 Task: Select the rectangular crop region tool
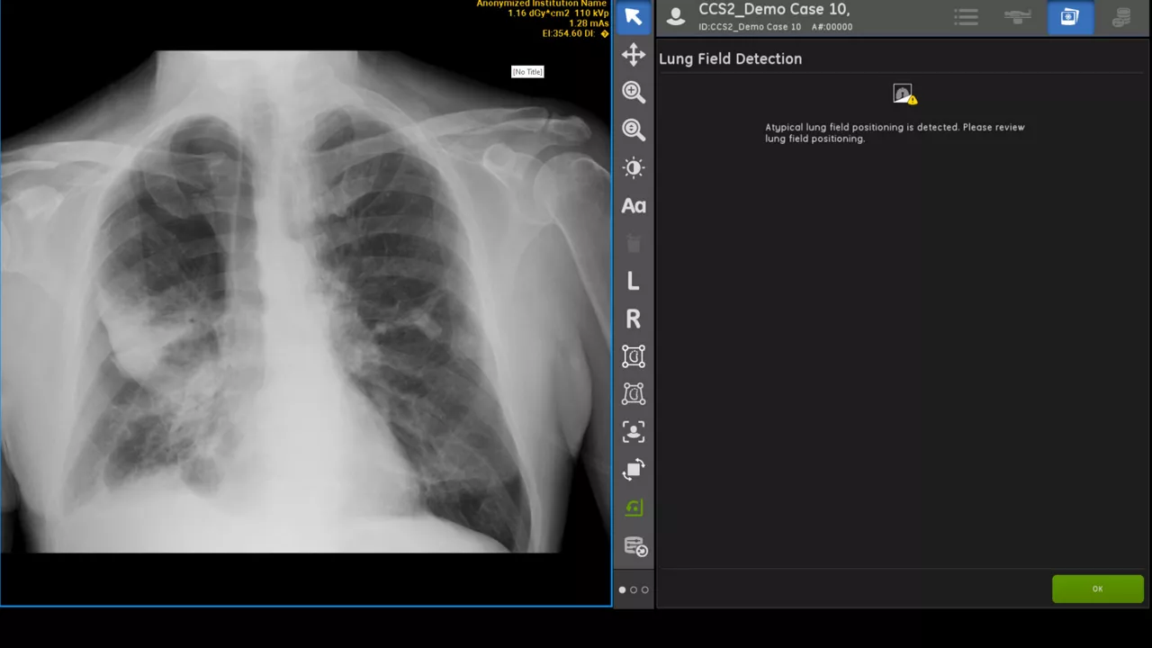tap(634, 356)
